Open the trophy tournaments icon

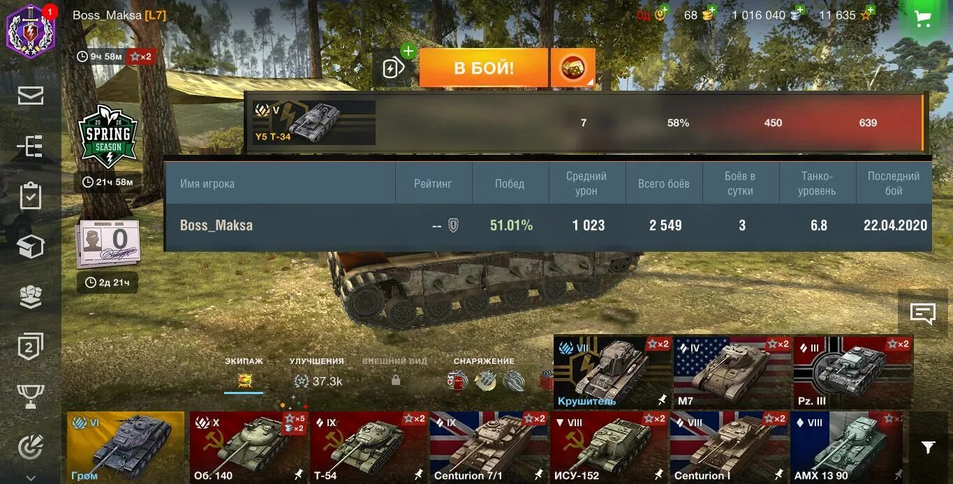click(x=31, y=396)
